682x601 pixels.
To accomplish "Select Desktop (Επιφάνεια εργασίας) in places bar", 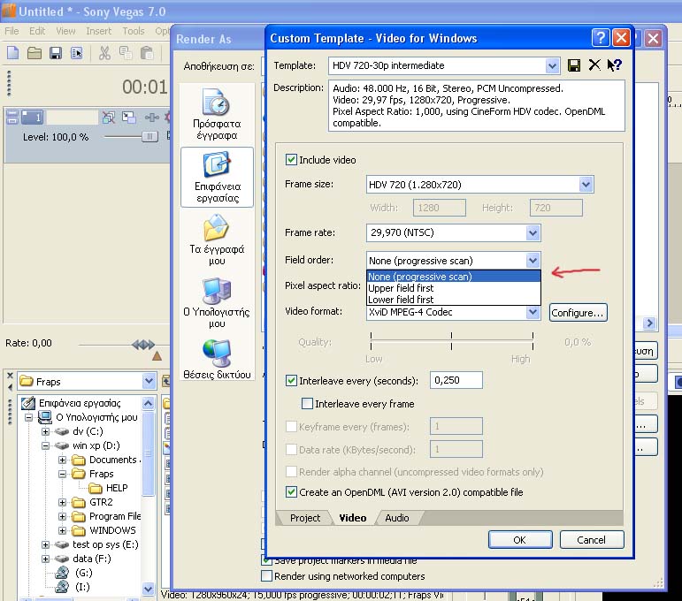I will coord(217,177).
